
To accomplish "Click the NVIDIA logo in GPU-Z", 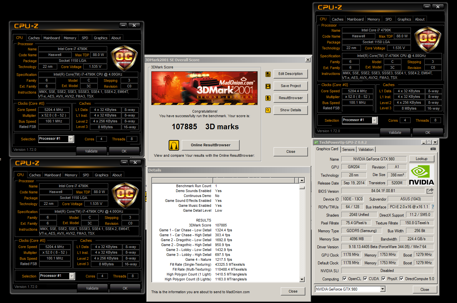I will 421,175.
